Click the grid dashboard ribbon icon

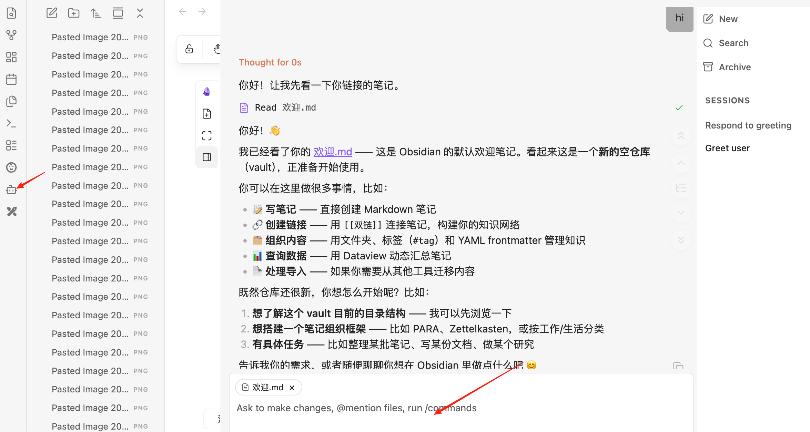click(x=11, y=57)
